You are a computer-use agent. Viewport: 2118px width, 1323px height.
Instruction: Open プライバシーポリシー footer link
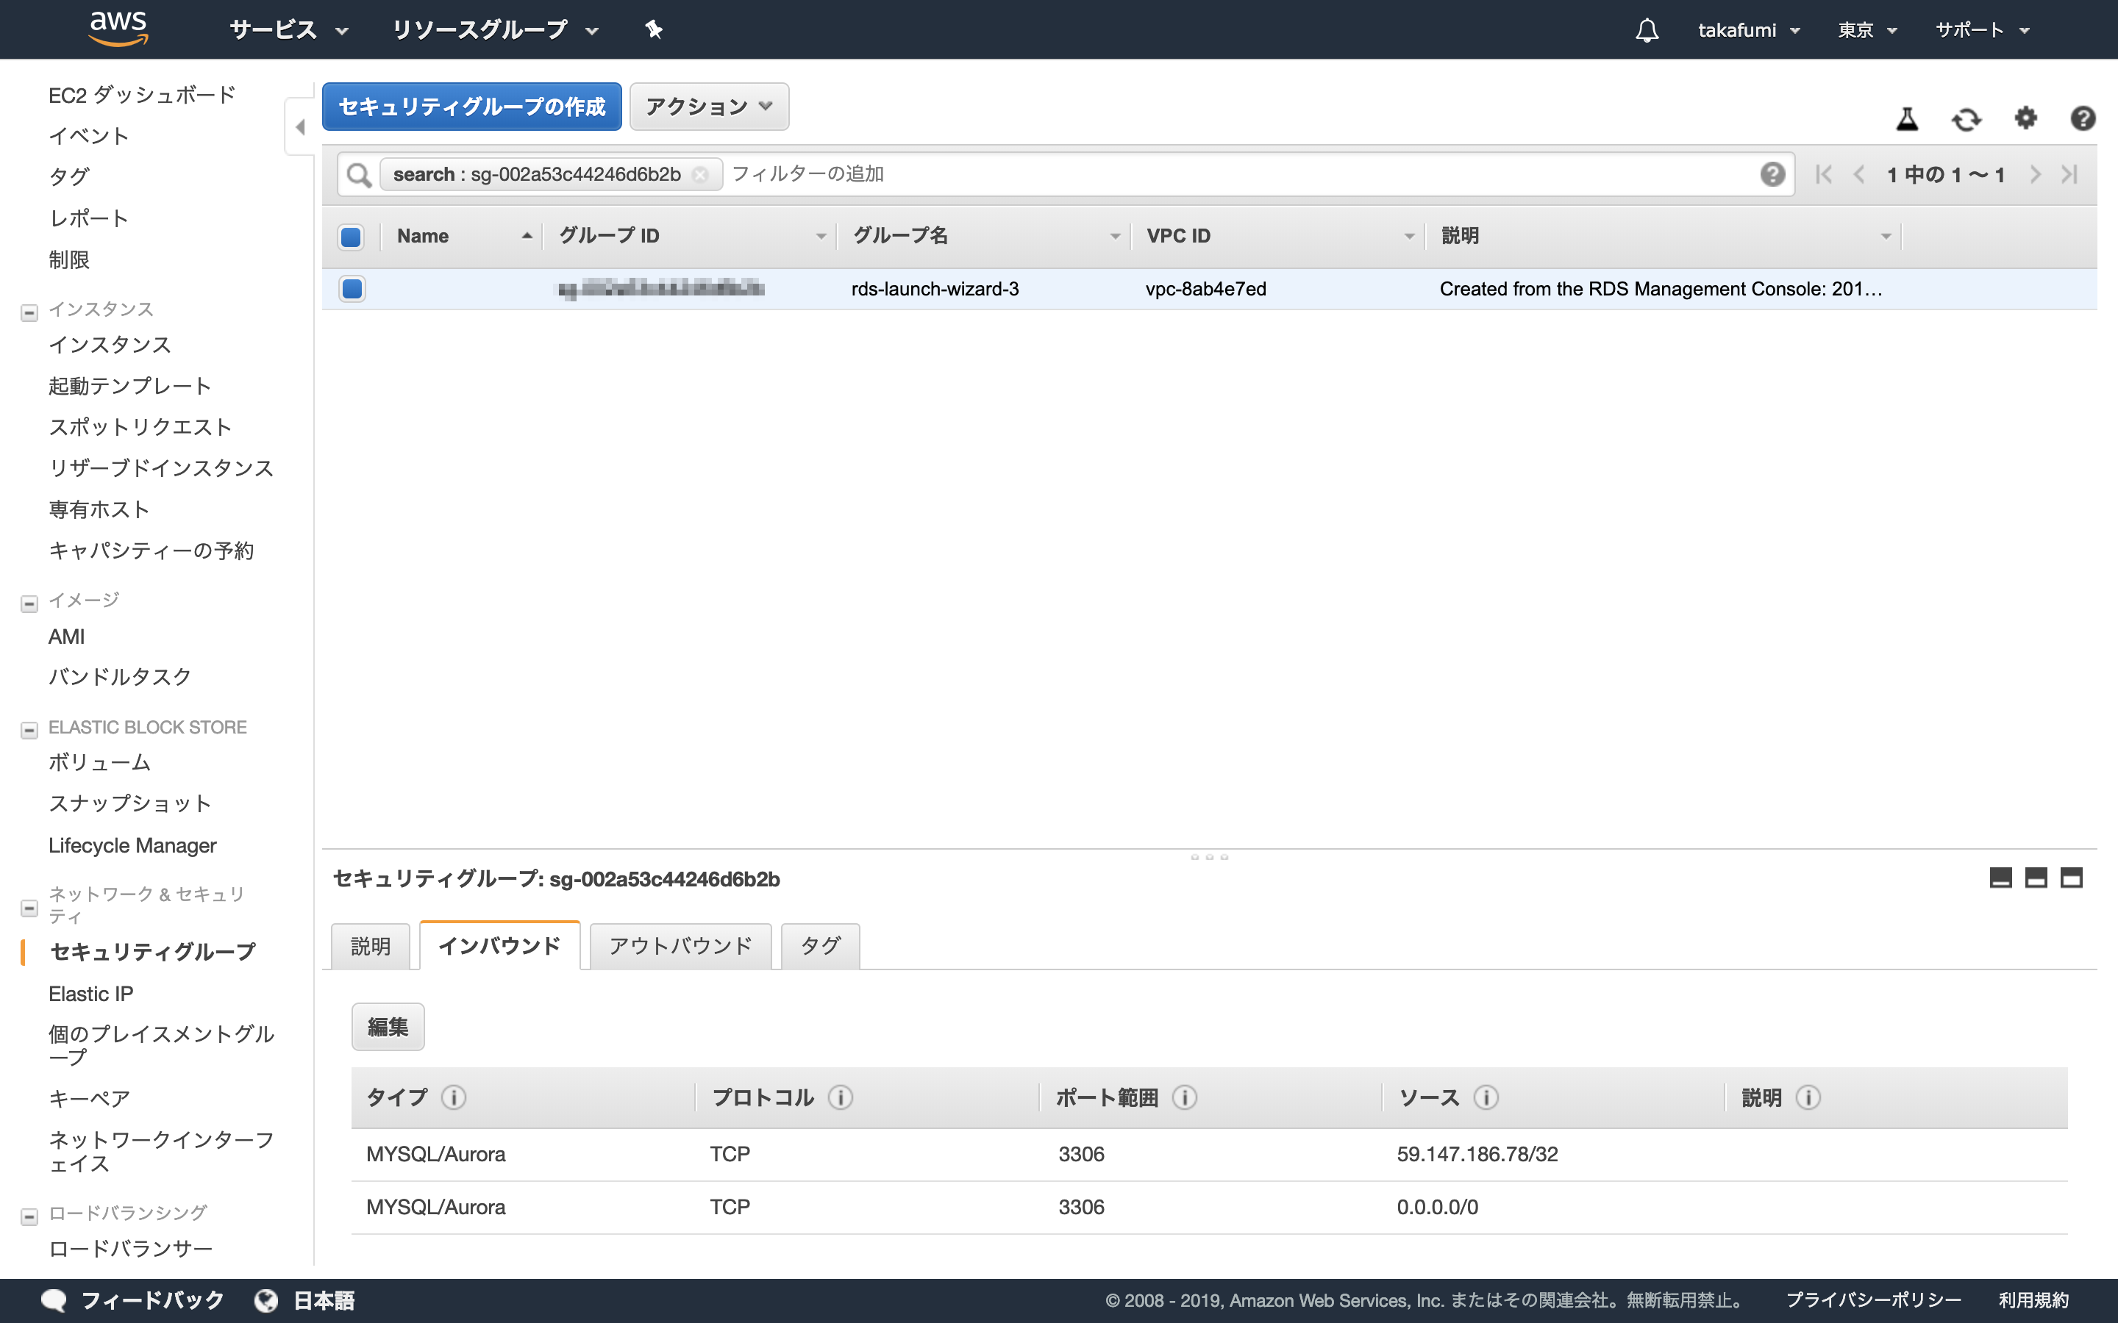click(x=1873, y=1300)
